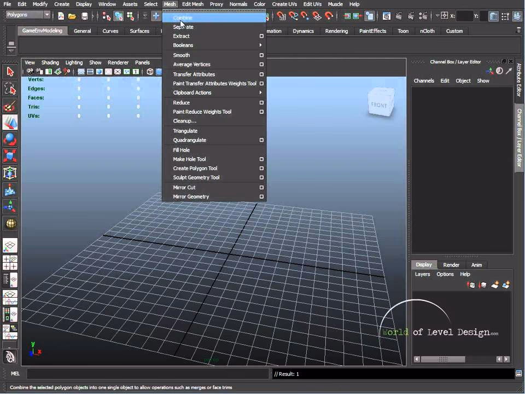Open render settings clapperboard icon
Viewport: 525px width, 394px height.
coord(423,16)
